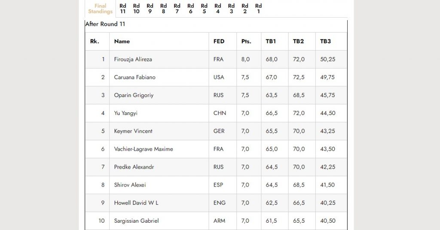Select the Rd 4 tab
Screen dimensions: 440x230
(218, 9)
